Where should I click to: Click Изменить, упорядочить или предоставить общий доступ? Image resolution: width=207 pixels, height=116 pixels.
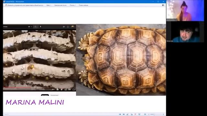(24, 5)
